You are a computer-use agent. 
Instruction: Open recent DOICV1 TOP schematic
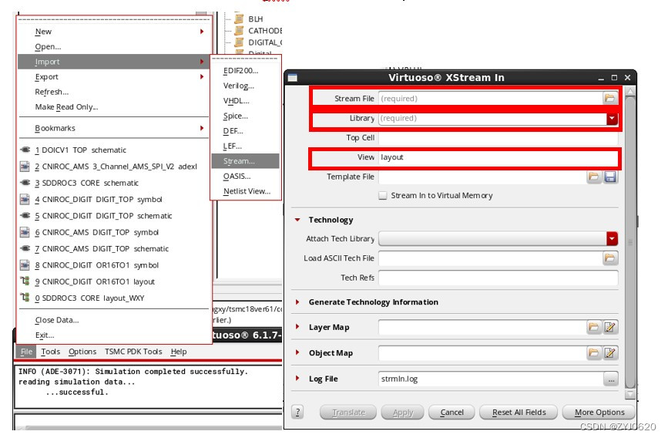(113, 150)
